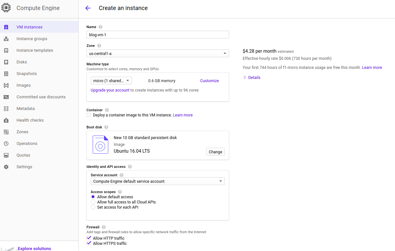This screenshot has width=395, height=251.
Task: Click the help icon beside Identity and API access
Action: 130,167
